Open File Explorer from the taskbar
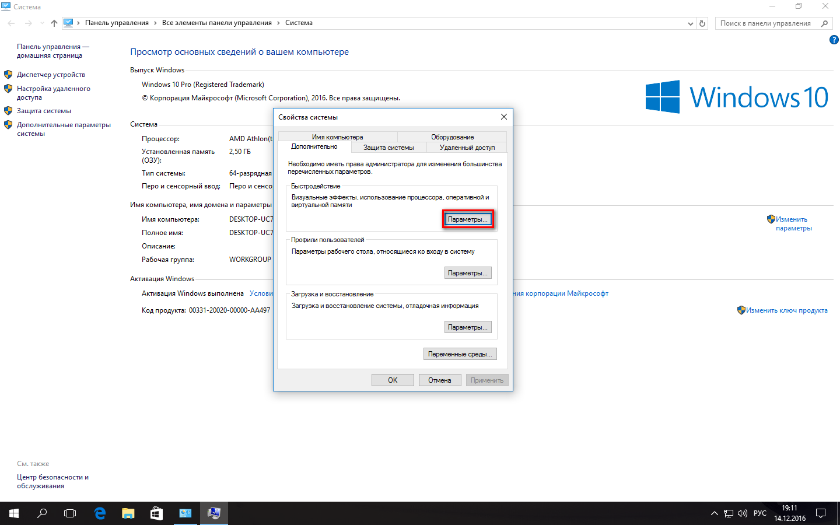840x525 pixels. click(128, 513)
